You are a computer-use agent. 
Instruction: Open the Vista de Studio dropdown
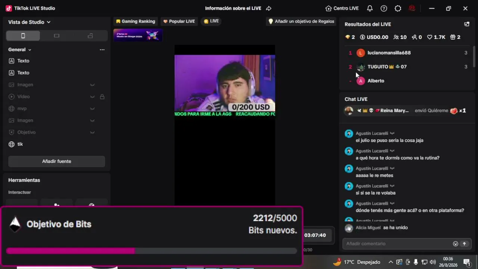coord(29,22)
